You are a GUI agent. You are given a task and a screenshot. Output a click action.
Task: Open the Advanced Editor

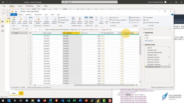tap(63, 20)
